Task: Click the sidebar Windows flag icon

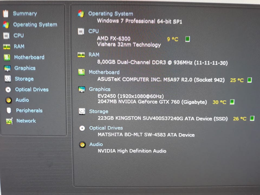Action: tap(6, 25)
